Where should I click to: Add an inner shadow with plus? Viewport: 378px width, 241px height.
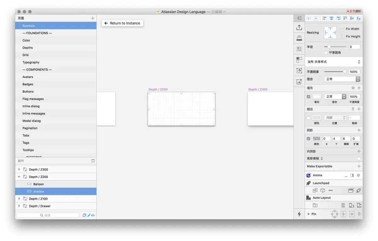pyautogui.click(x=359, y=151)
